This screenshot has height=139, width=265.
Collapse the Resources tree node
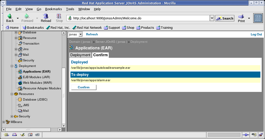[x=12, y=94]
